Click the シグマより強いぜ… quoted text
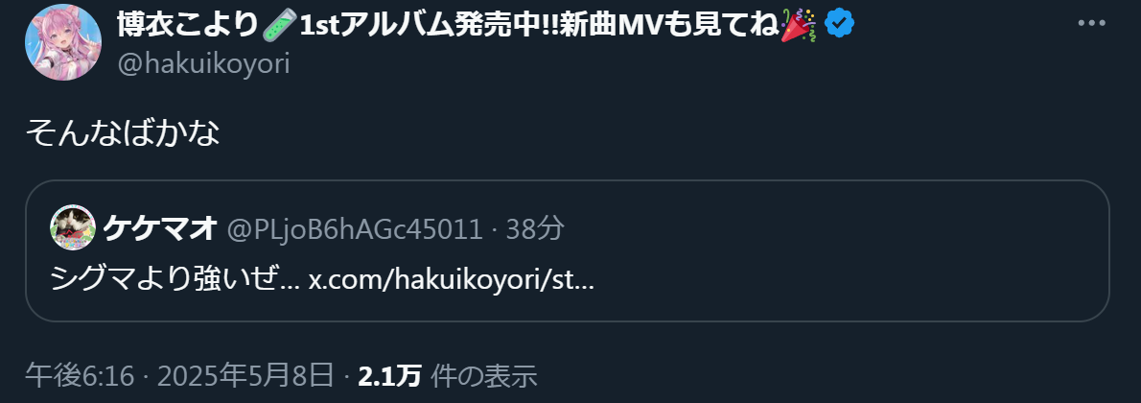This screenshot has width=1141, height=403. tap(175, 280)
